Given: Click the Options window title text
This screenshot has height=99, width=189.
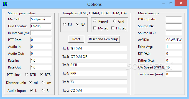Looking at the screenshot, I should pos(94,4).
